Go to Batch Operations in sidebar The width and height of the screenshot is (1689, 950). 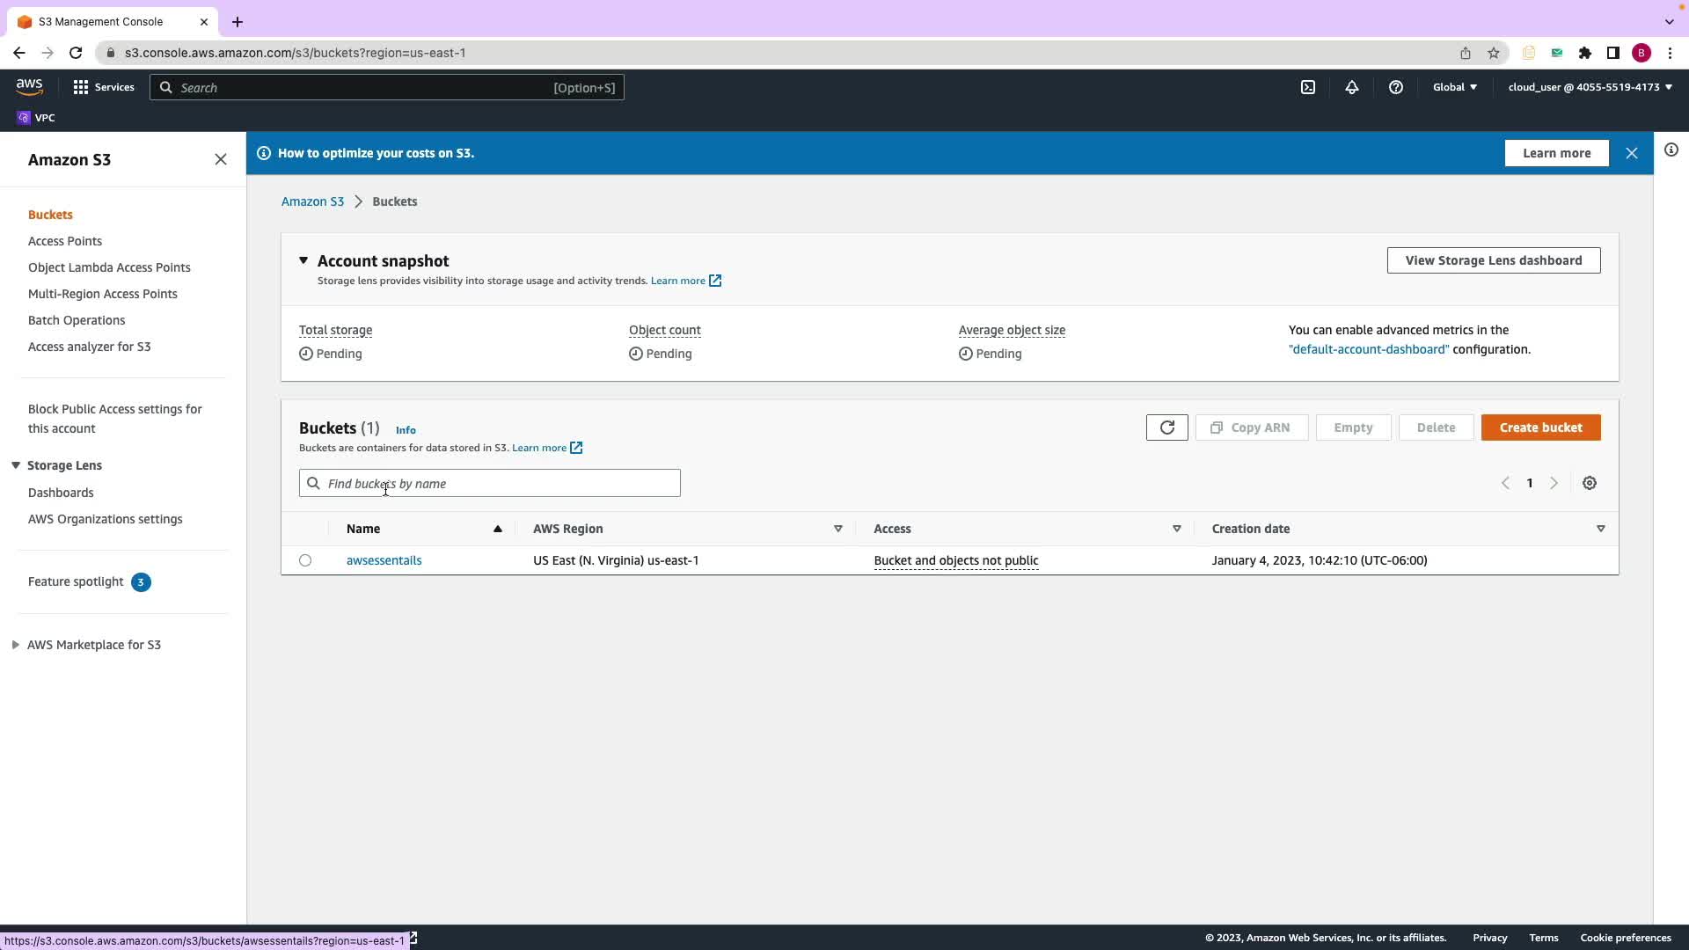(x=77, y=320)
